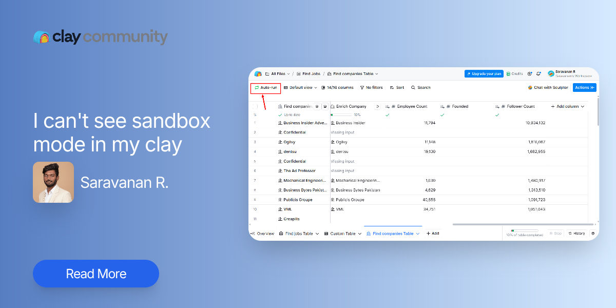Click the checkmark under Employee Count header
This screenshot has width=616, height=308.
pos(387,115)
